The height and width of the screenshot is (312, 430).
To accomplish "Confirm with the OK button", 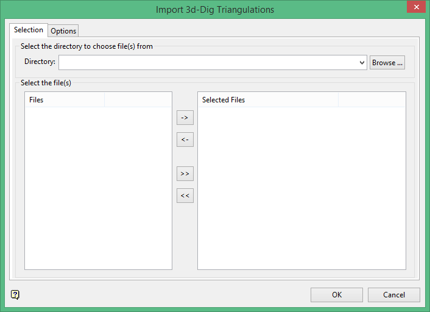I will 337,295.
